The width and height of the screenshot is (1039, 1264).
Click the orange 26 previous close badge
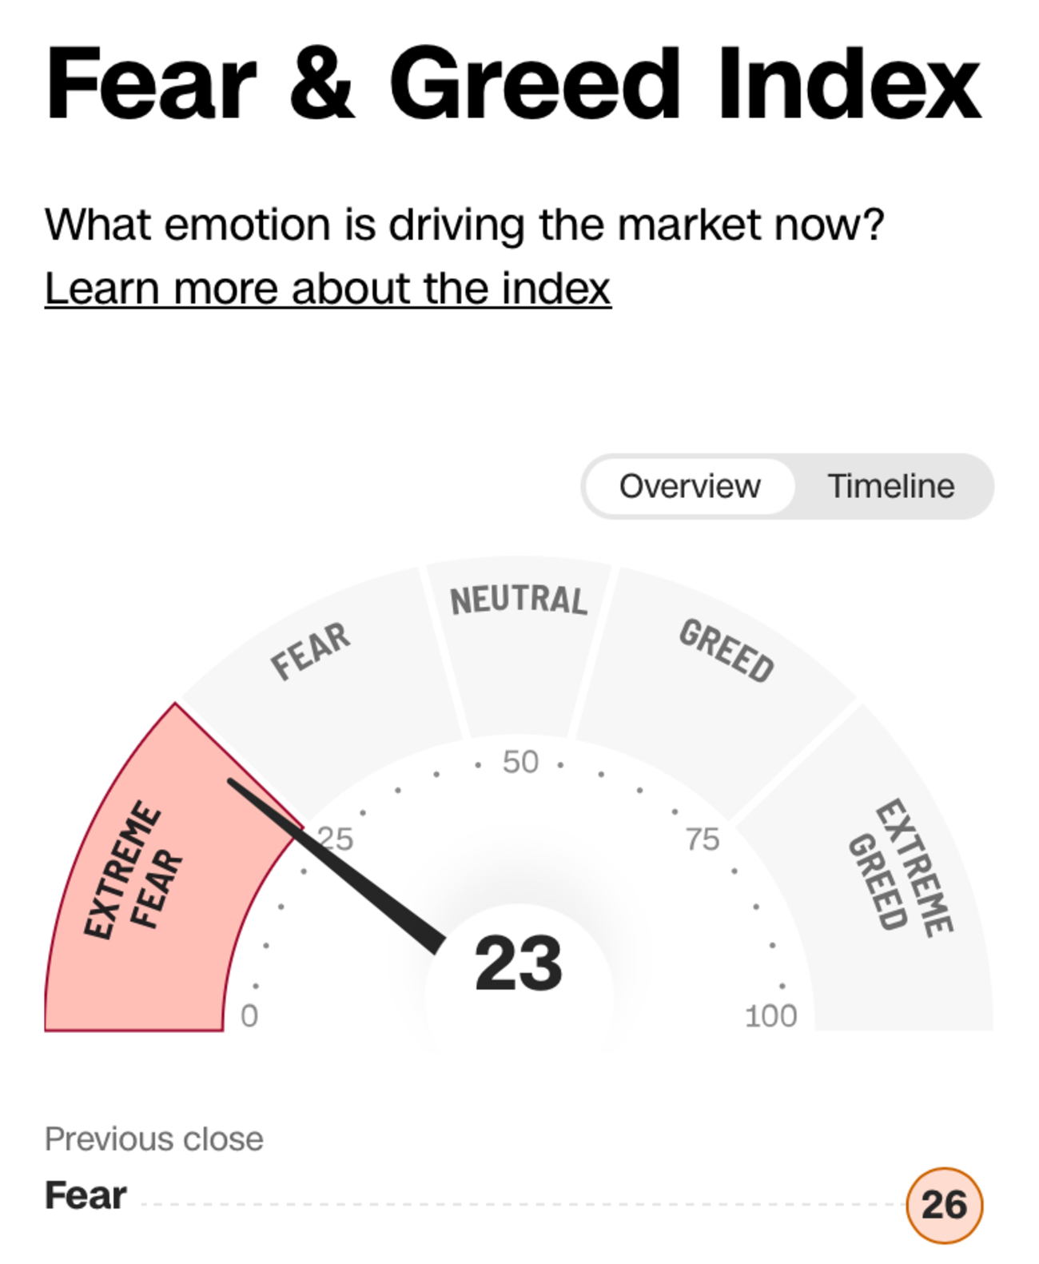pyautogui.click(x=944, y=1205)
